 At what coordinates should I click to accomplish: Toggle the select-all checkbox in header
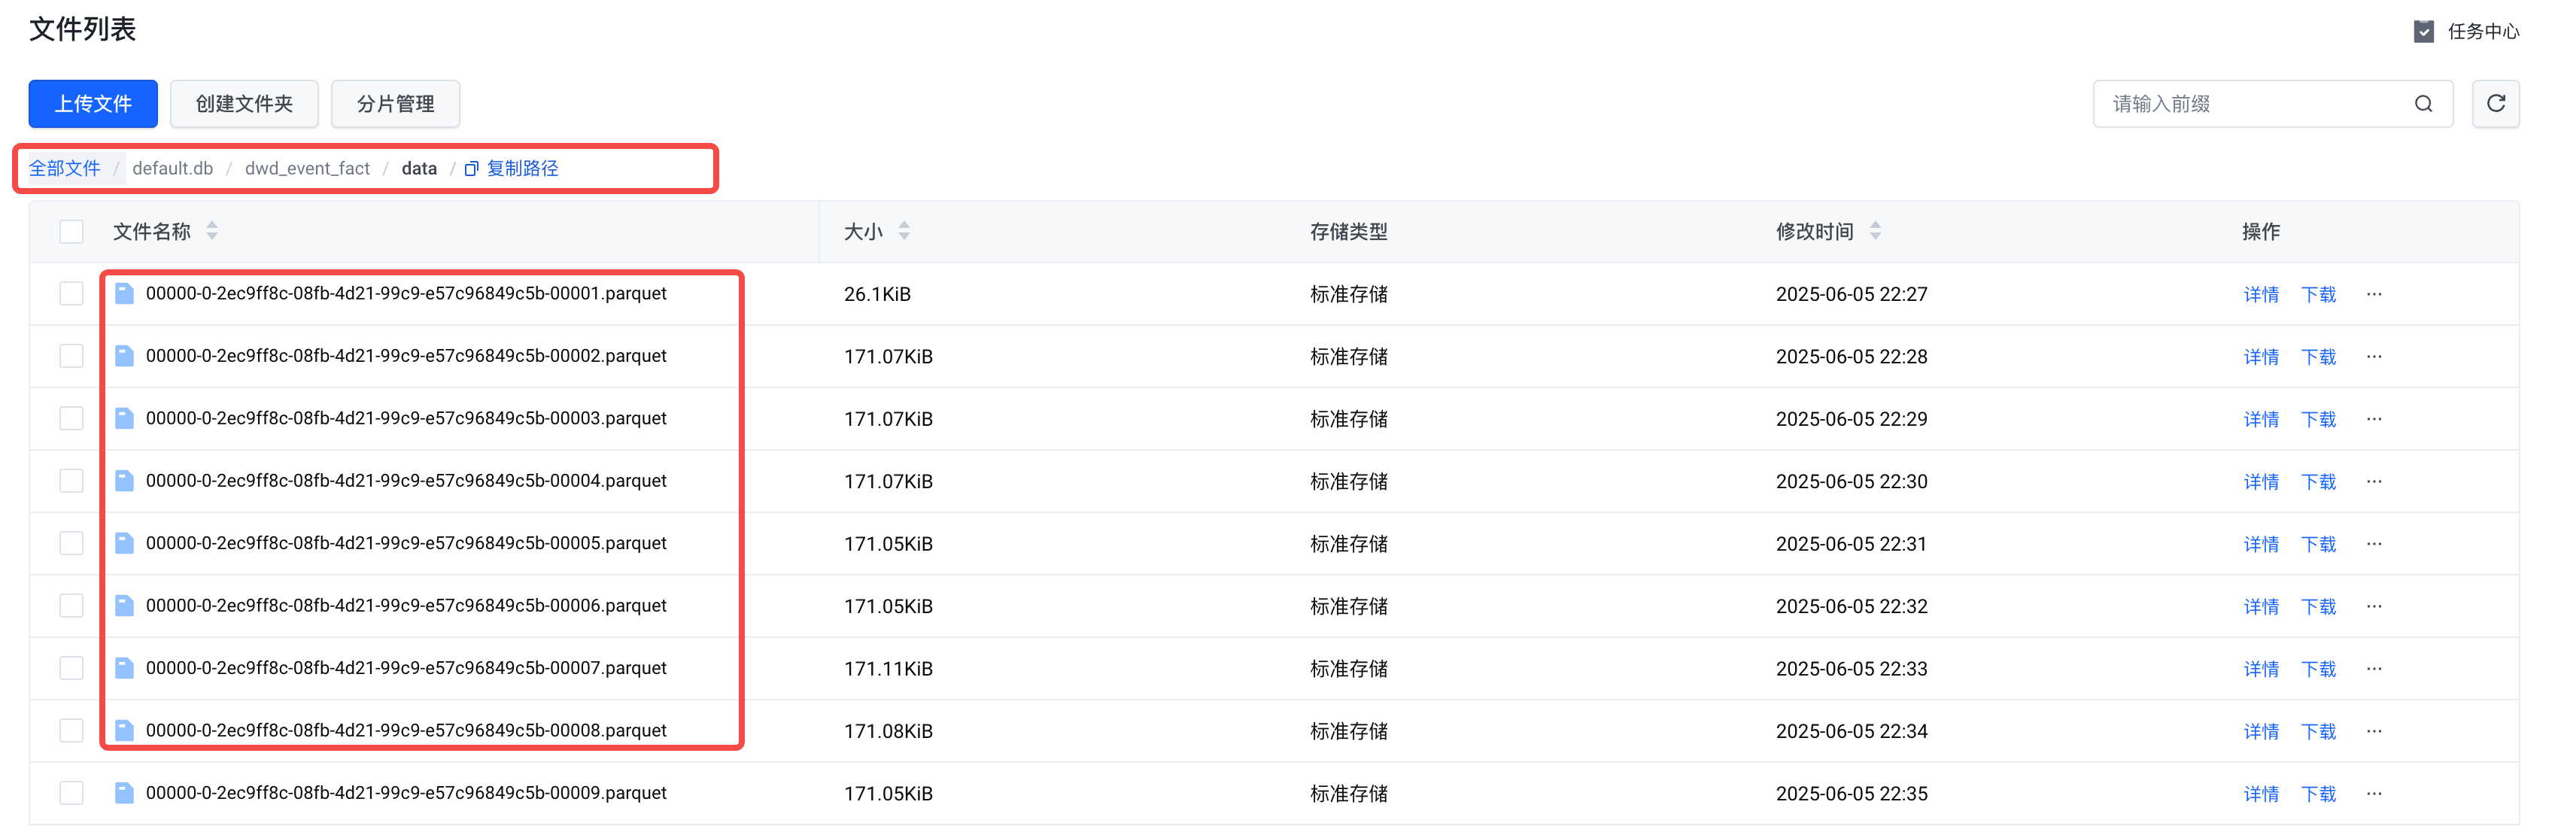tap(71, 232)
